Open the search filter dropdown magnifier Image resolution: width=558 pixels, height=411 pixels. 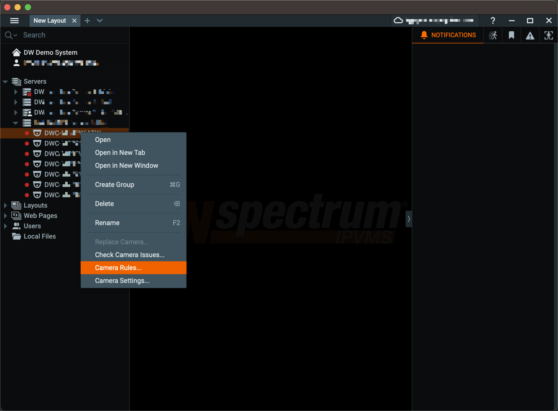(11, 35)
